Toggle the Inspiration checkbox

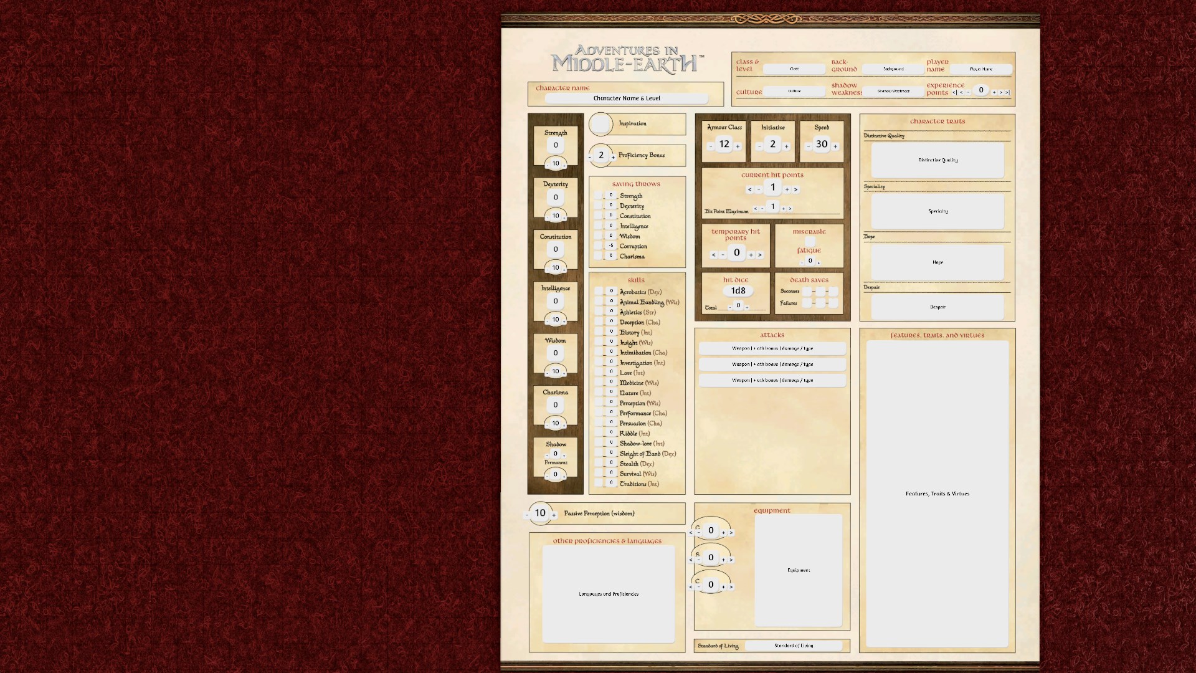pyautogui.click(x=601, y=125)
